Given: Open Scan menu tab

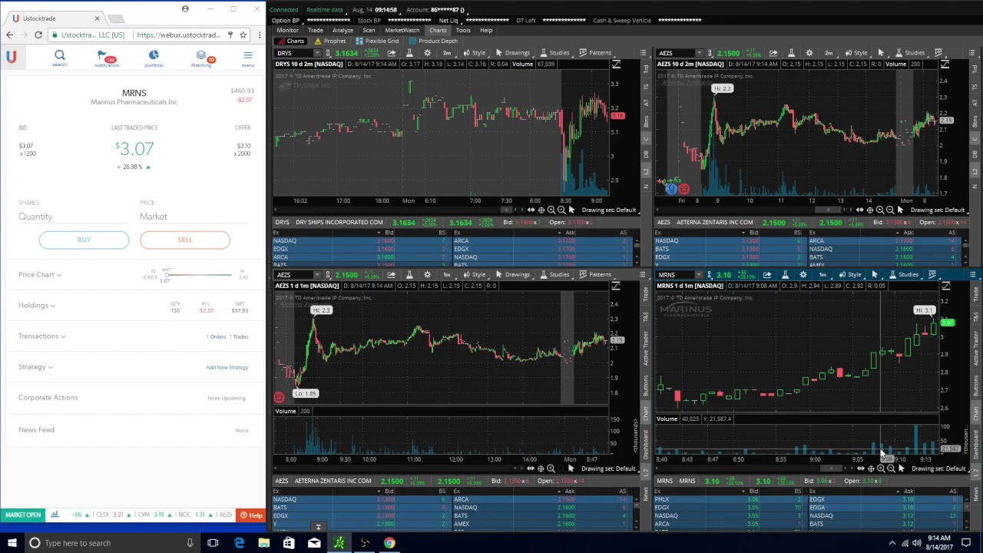Looking at the screenshot, I should (x=369, y=31).
